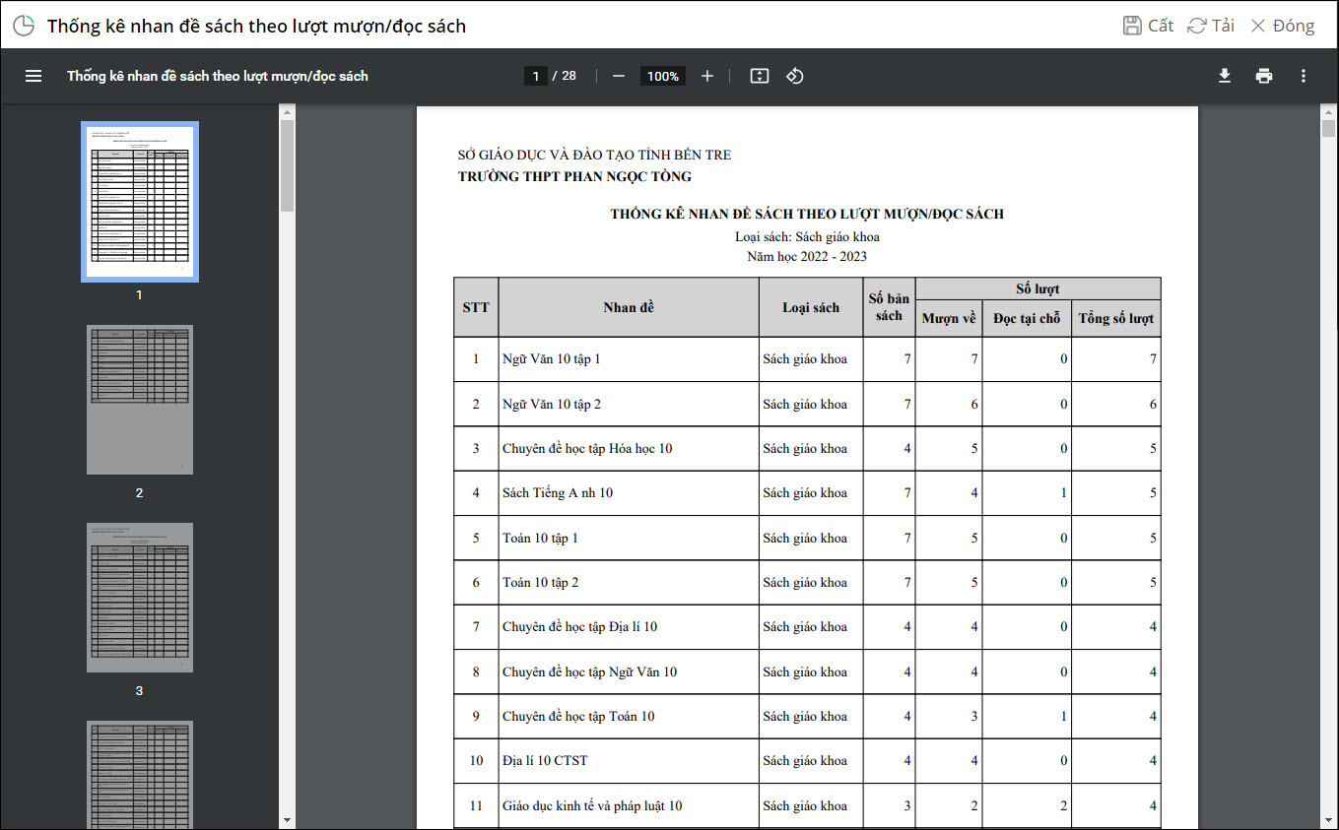The width and height of the screenshot is (1339, 830).
Task: Click 'Chuyên đề học tập Ngữ Văn 10'
Action: pos(589,671)
